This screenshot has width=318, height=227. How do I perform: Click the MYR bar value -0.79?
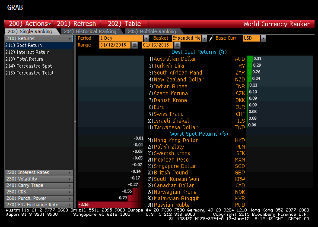click(x=122, y=198)
